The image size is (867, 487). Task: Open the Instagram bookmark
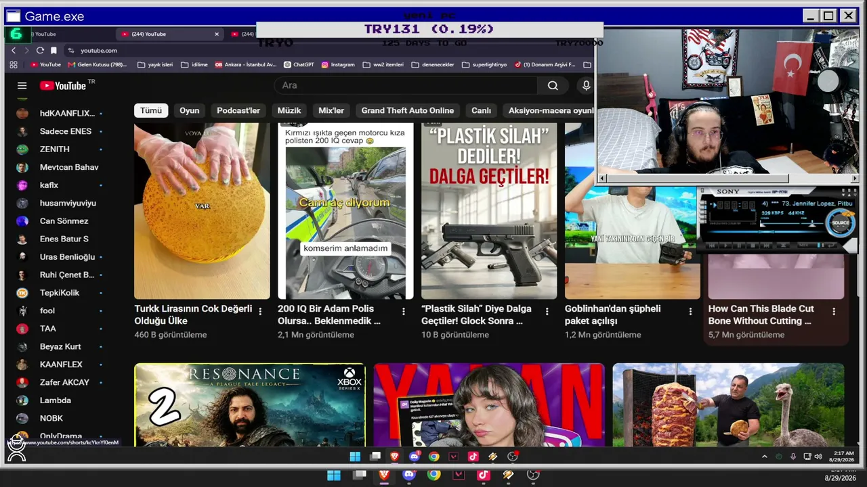(x=339, y=65)
